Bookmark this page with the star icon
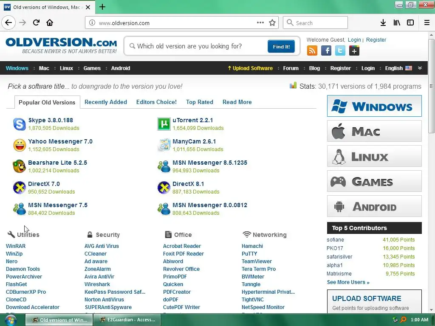This screenshot has width=435, height=326. tap(272, 23)
